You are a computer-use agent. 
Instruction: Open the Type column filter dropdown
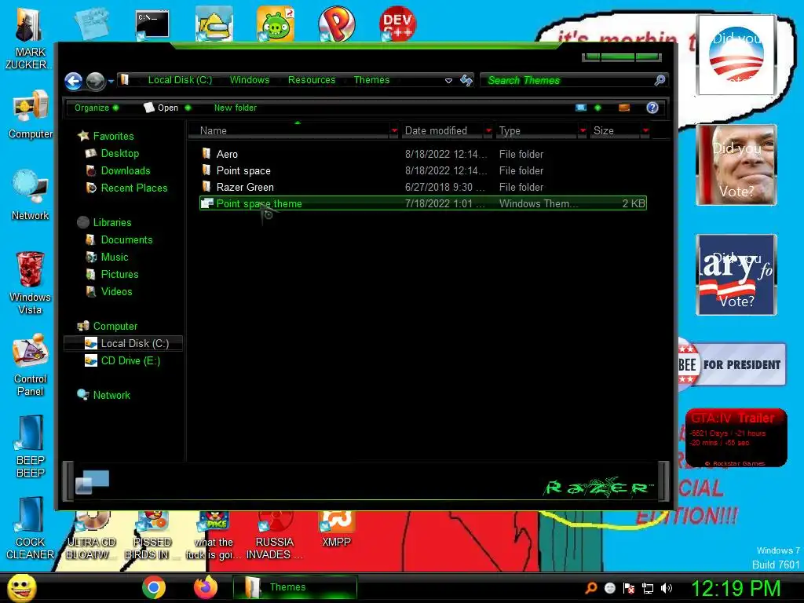pos(583,131)
